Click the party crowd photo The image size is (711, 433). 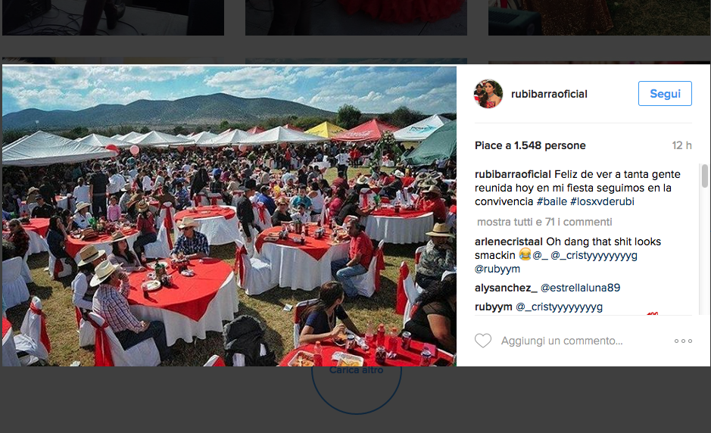[229, 216]
